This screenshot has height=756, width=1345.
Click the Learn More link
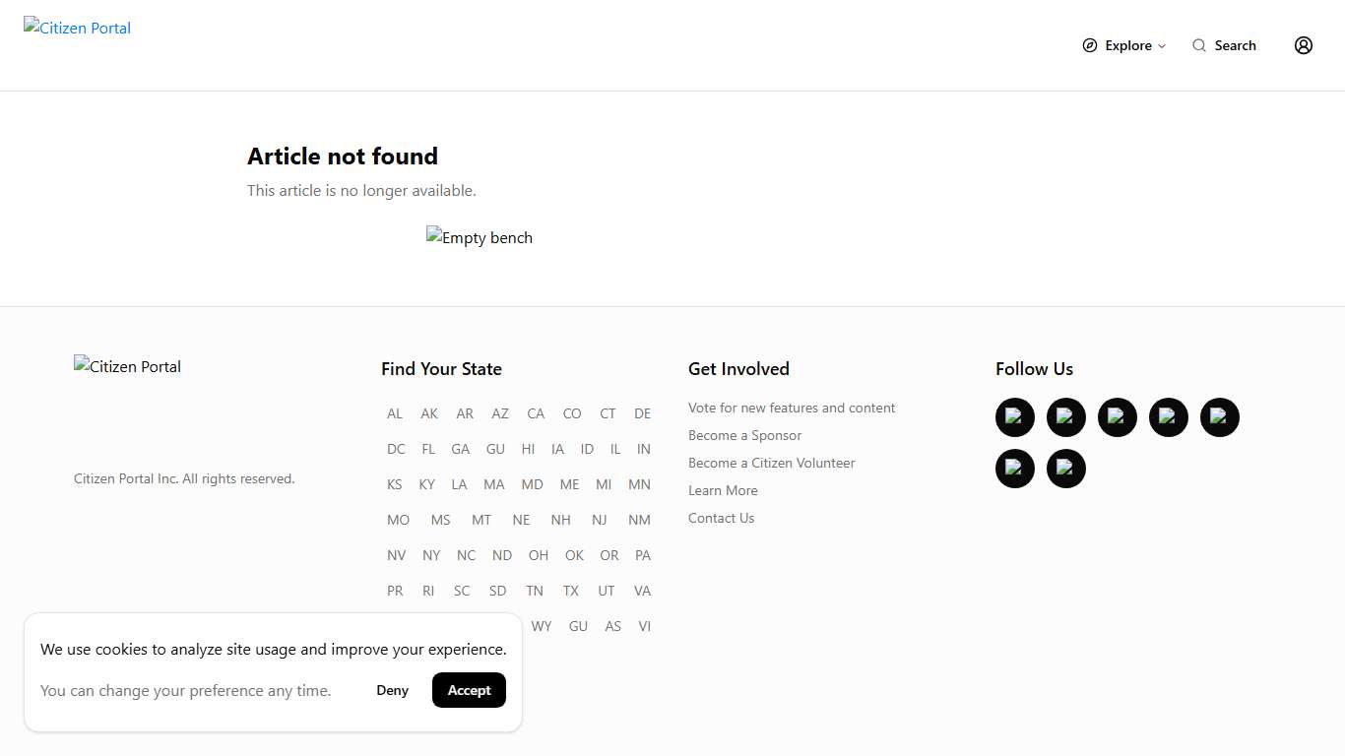click(x=723, y=490)
